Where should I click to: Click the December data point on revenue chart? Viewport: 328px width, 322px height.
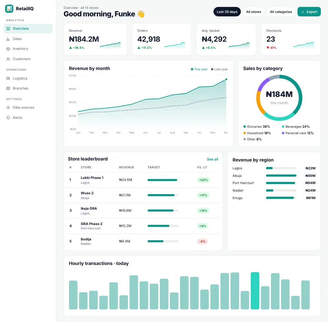pyautogui.click(x=226, y=80)
